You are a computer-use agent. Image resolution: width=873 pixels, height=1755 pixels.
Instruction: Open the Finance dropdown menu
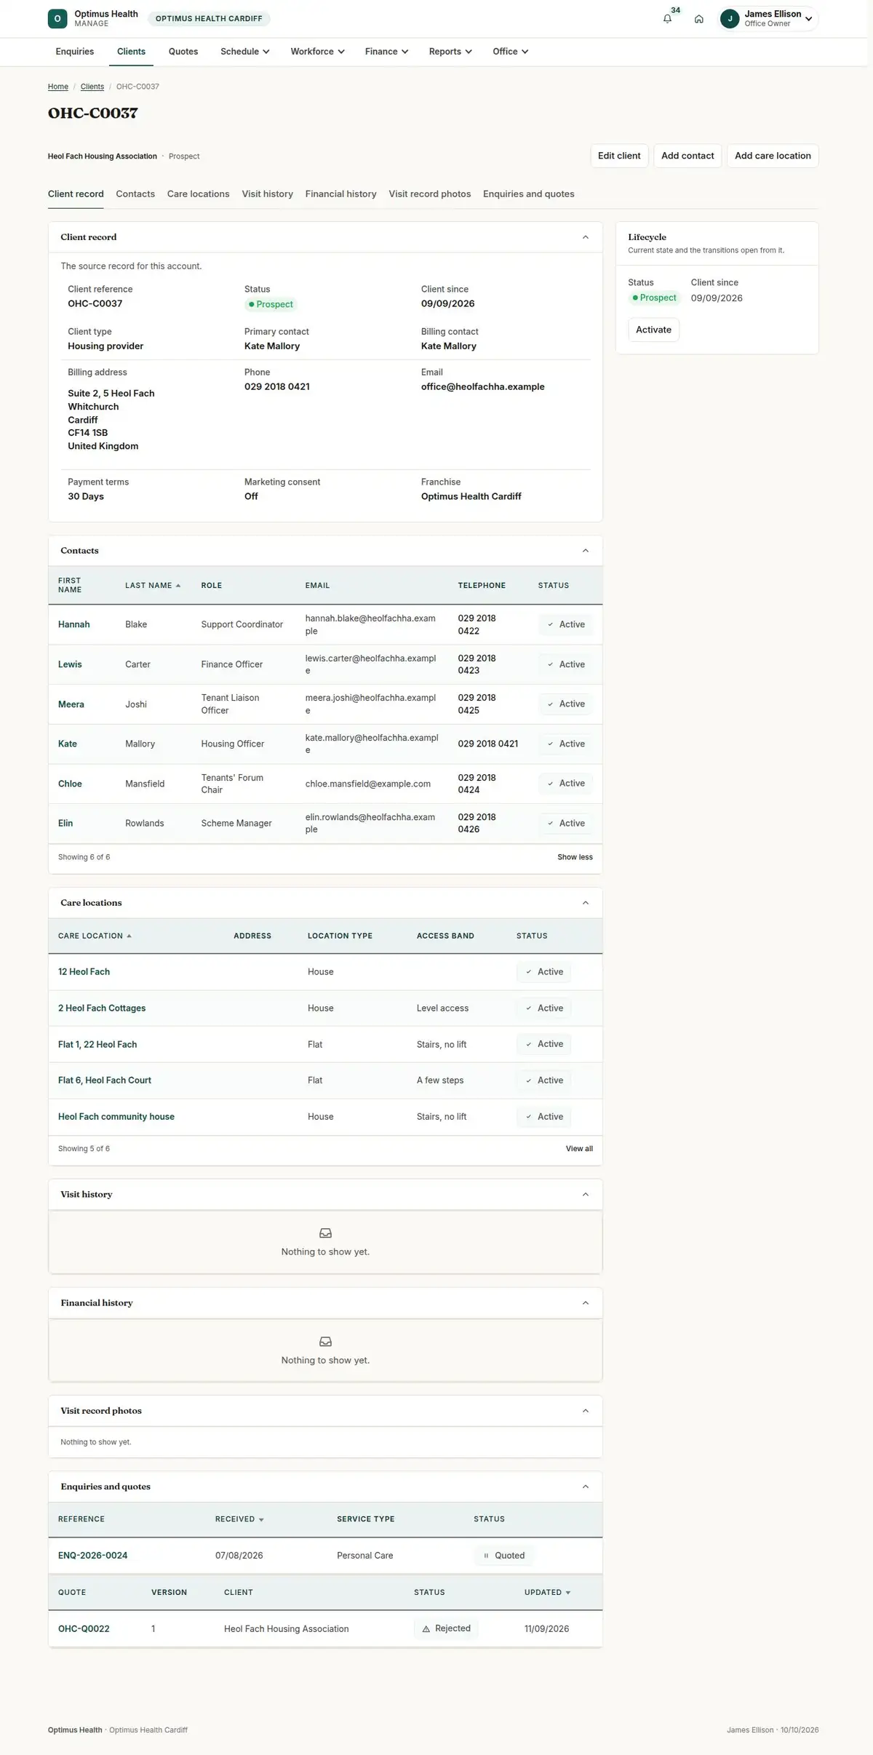click(386, 52)
